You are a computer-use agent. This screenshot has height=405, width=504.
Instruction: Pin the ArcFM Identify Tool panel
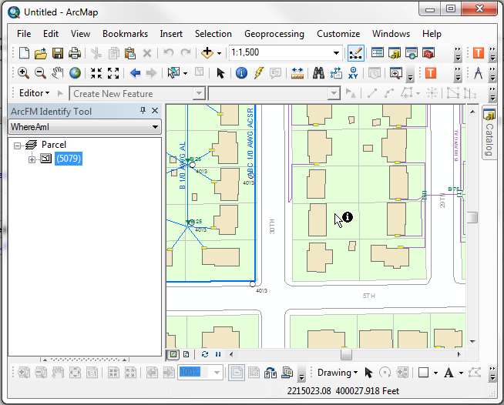pos(143,111)
